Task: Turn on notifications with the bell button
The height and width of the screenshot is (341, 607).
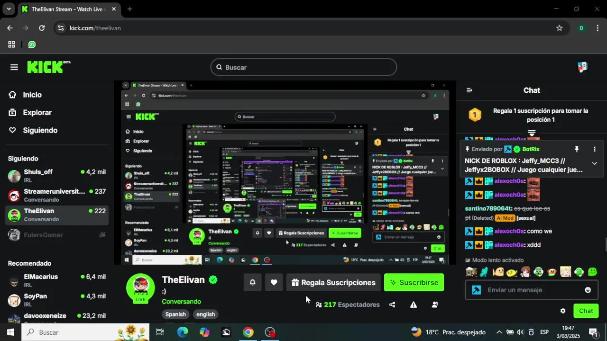Action: (x=252, y=282)
